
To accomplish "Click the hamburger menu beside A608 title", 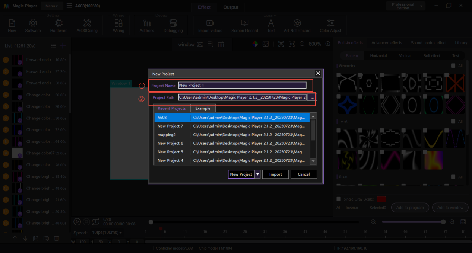I will click(70, 6).
